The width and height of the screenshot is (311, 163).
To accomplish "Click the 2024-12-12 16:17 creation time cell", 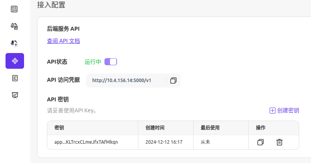I will click(164, 142).
